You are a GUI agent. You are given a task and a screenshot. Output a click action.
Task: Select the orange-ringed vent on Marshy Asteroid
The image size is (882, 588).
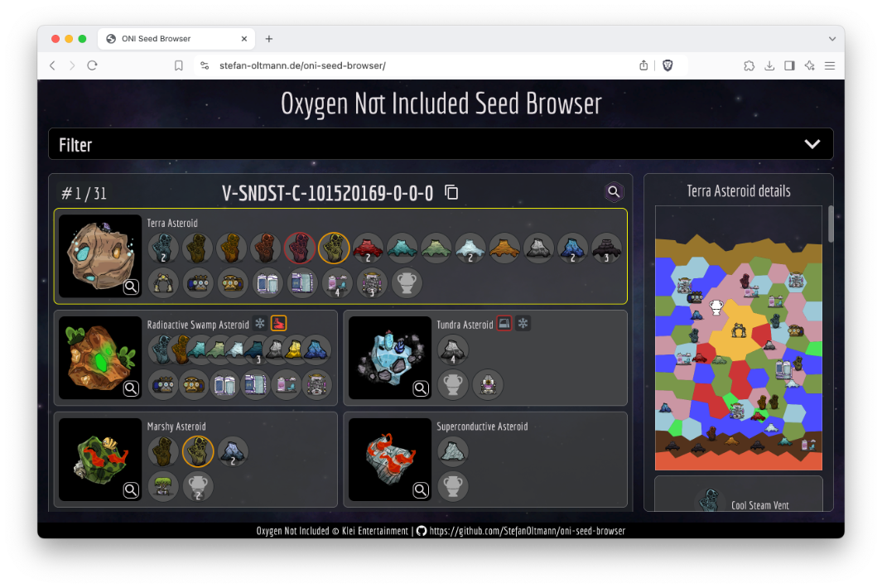[197, 451]
